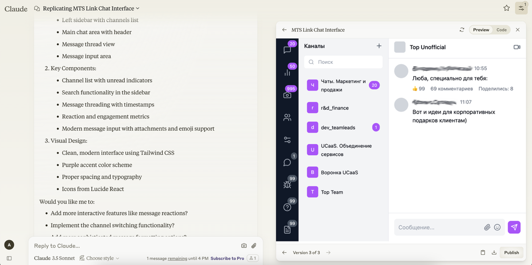
Task: Open the bug icon in preview sidebar
Action: (x=287, y=185)
